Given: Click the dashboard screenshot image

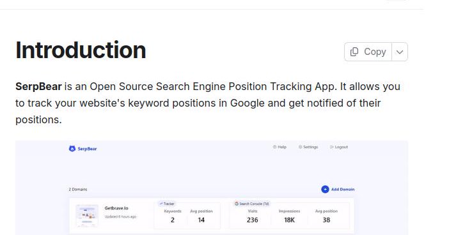Looking at the screenshot, I should (212, 188).
